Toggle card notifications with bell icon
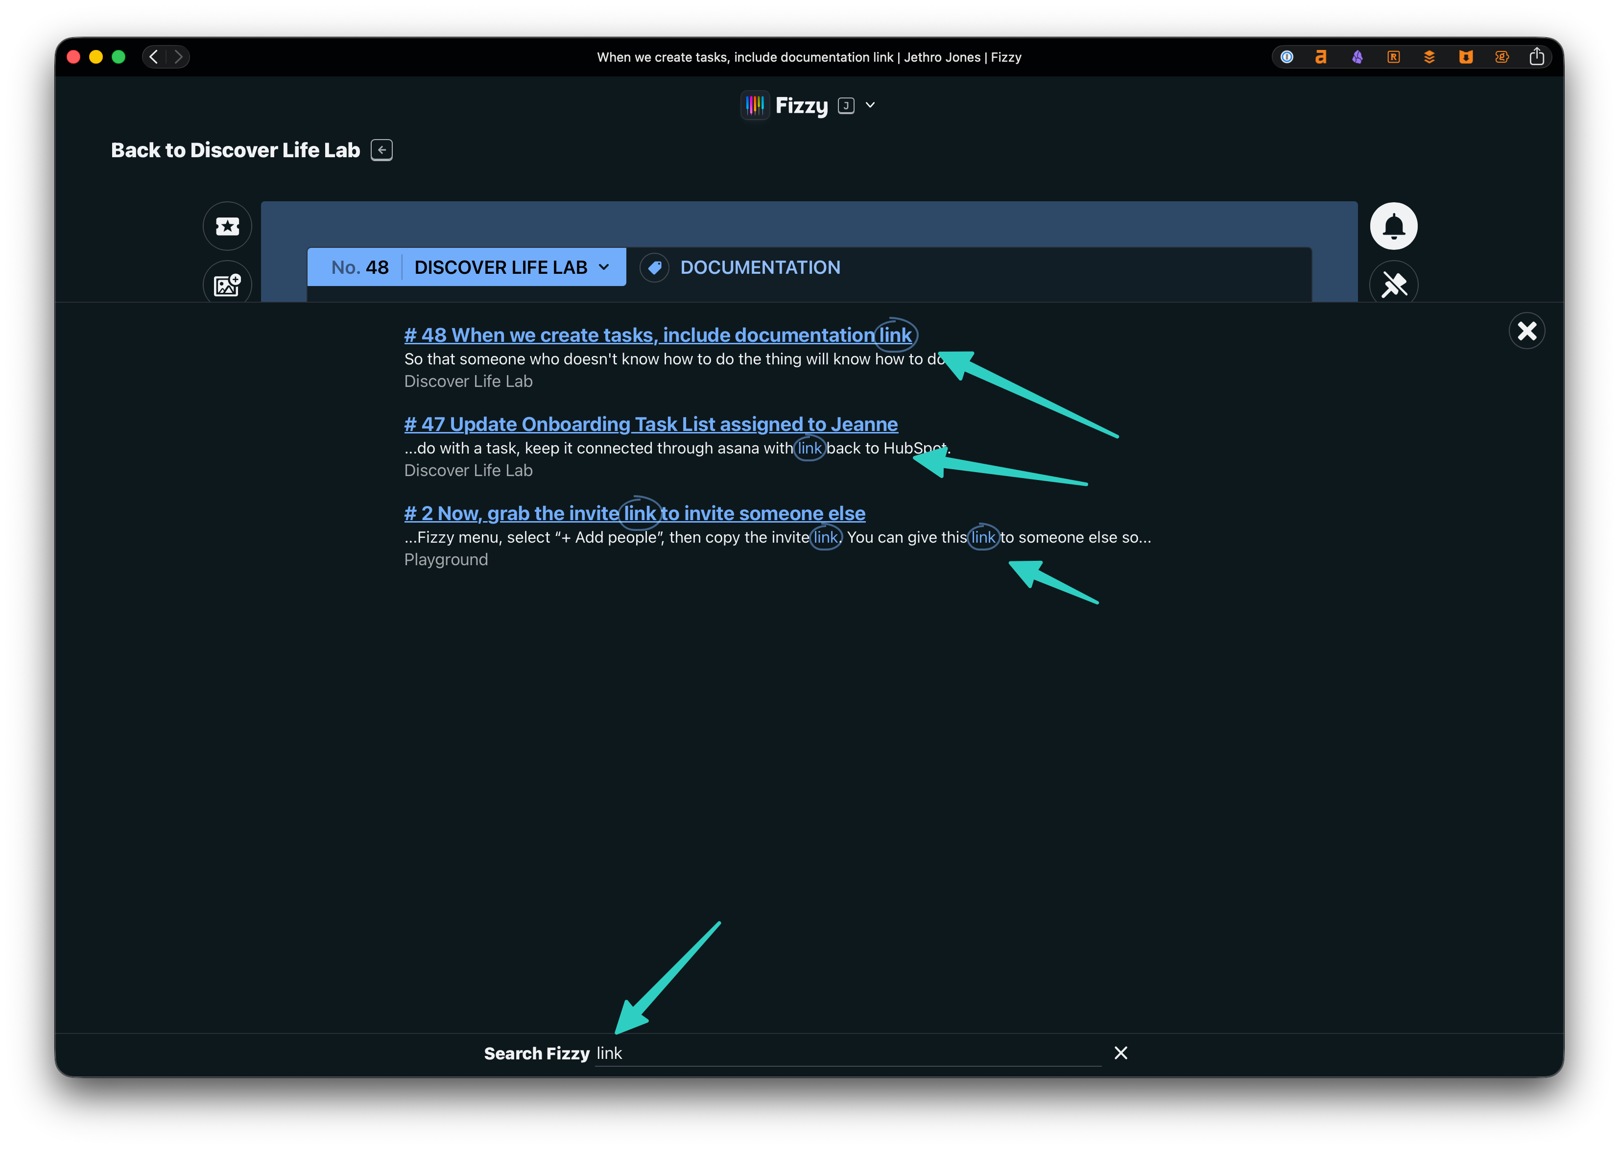 pyautogui.click(x=1393, y=227)
